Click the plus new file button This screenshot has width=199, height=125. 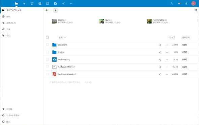point(55,10)
